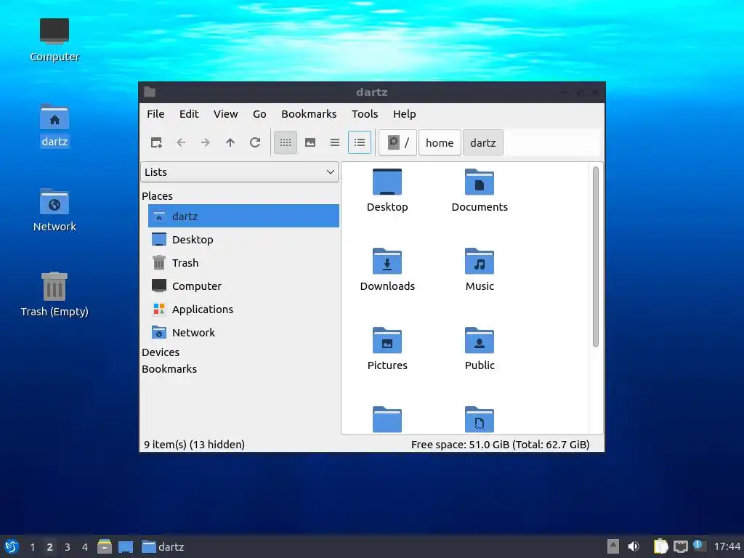Screen dimensions: 744x558
Task: Open the Bookmarks menu
Action: coord(309,114)
